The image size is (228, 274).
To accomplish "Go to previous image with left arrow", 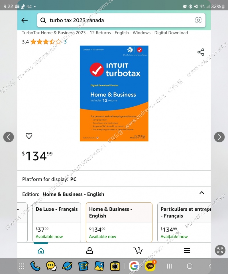I will [9, 137].
